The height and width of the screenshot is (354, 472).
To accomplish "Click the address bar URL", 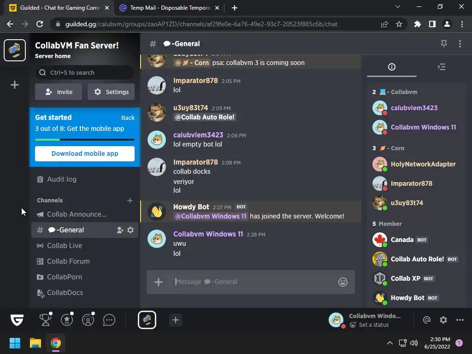I will 201,24.
